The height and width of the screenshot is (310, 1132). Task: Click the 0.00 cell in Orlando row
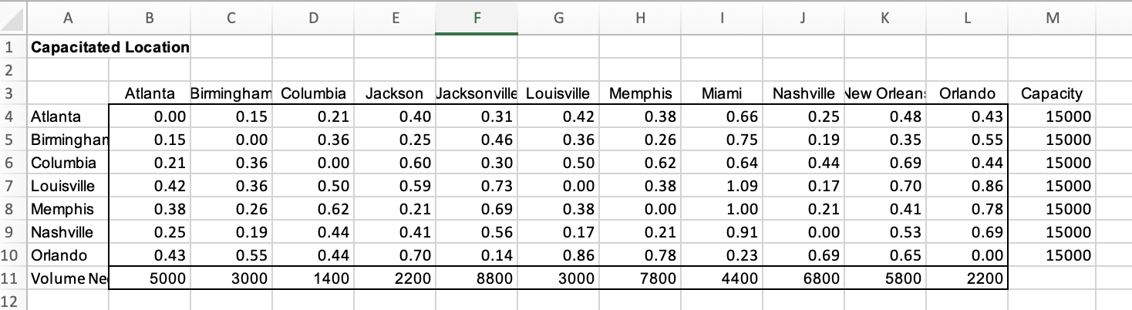966,256
